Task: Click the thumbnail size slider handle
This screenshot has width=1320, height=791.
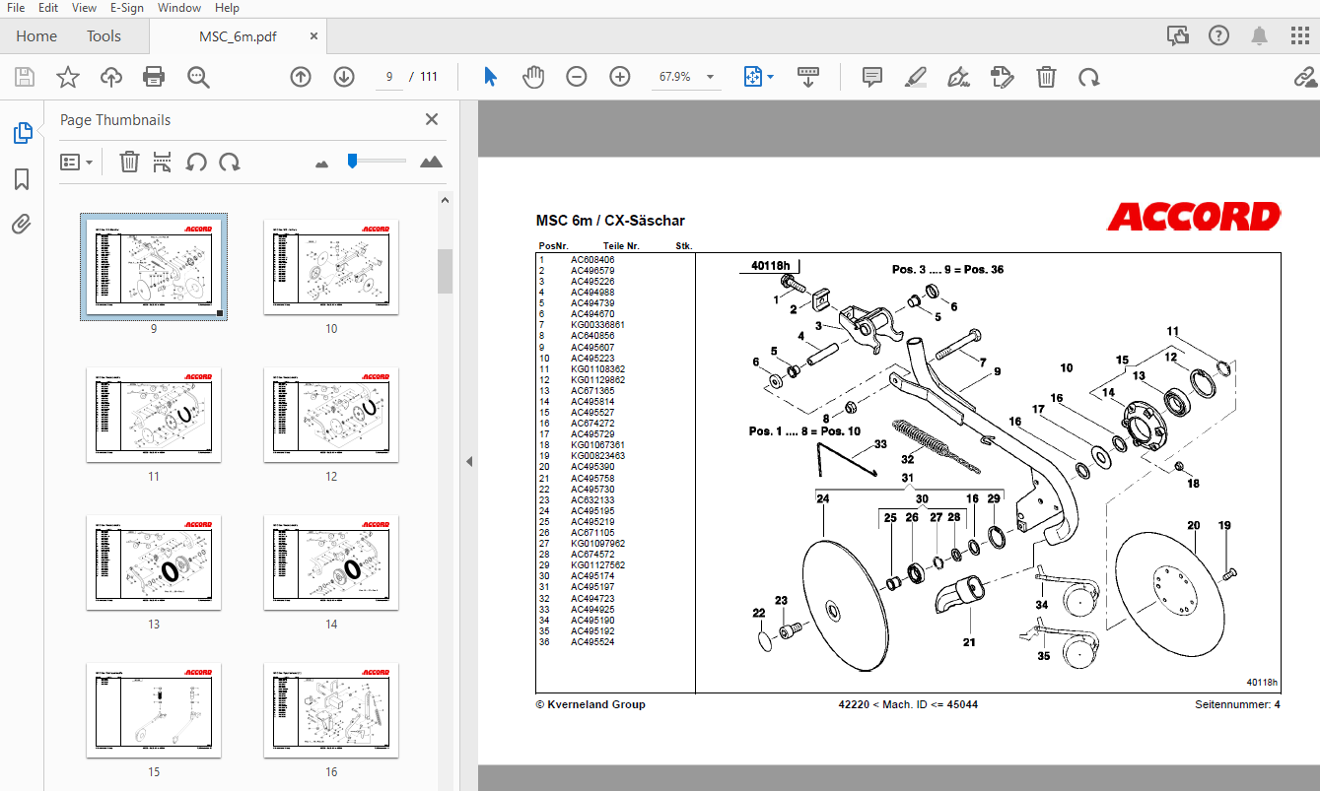Action: coord(352,161)
